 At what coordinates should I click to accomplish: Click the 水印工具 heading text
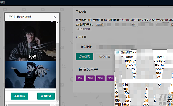(81, 37)
